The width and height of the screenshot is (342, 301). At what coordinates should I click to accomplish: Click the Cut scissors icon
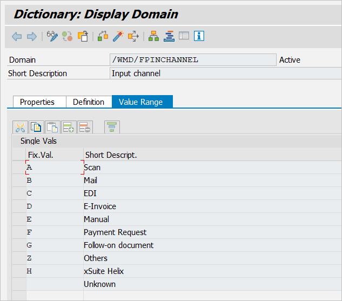tap(20, 128)
